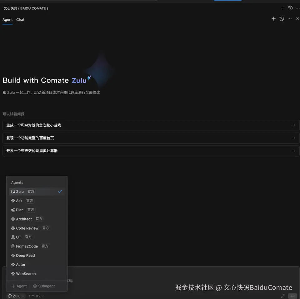Click the arrow on the snake game suggestion

[x=293, y=125]
